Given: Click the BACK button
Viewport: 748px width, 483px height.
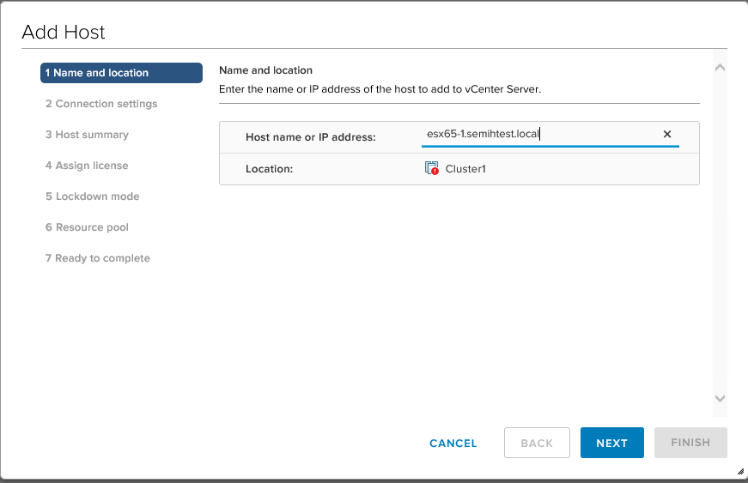Looking at the screenshot, I should coord(537,444).
